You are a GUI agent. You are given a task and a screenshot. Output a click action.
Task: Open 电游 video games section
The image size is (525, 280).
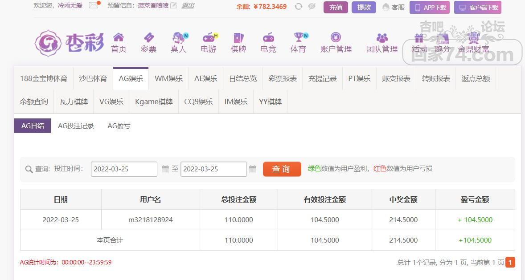[209, 43]
